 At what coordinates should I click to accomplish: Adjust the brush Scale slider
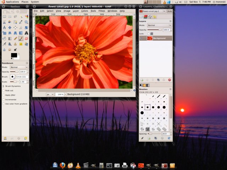click(x=14, y=82)
